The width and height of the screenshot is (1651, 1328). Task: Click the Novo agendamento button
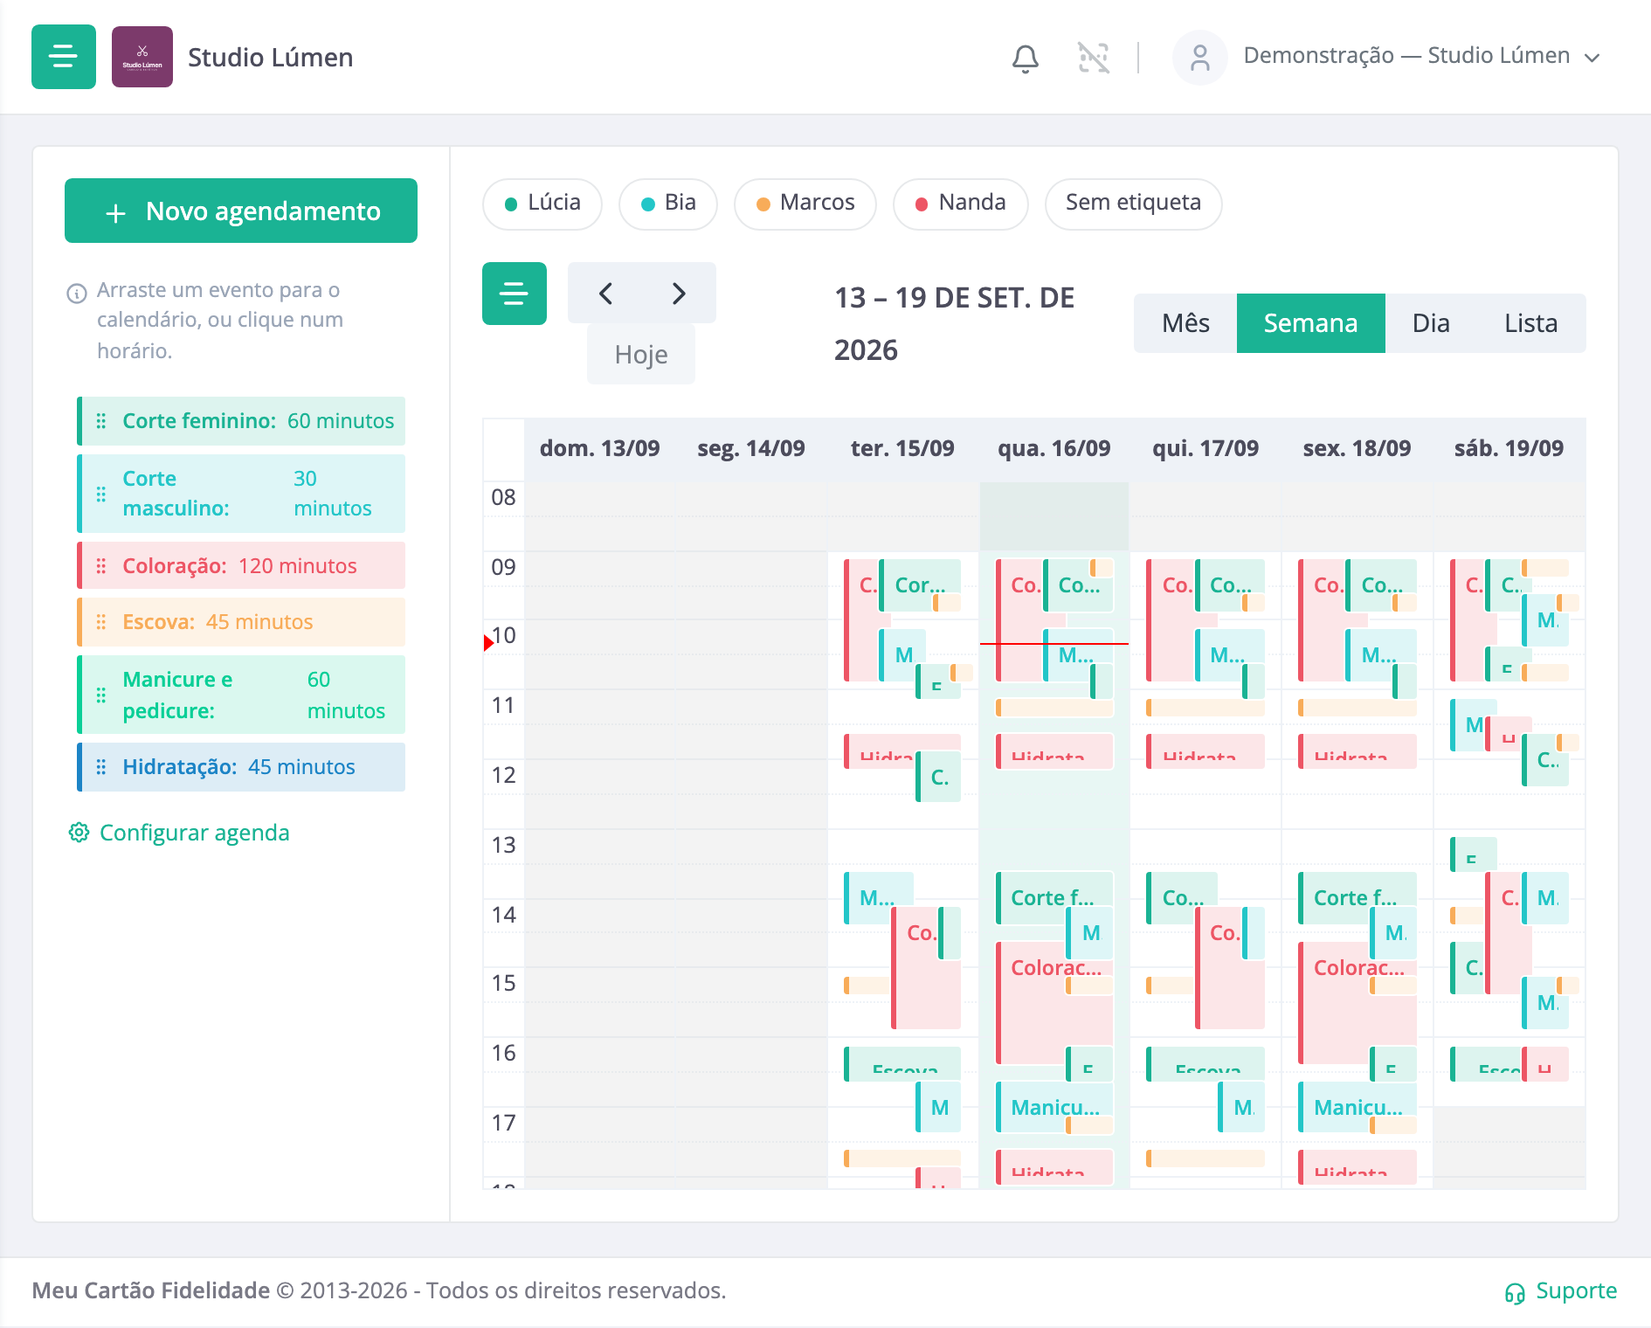tap(241, 211)
